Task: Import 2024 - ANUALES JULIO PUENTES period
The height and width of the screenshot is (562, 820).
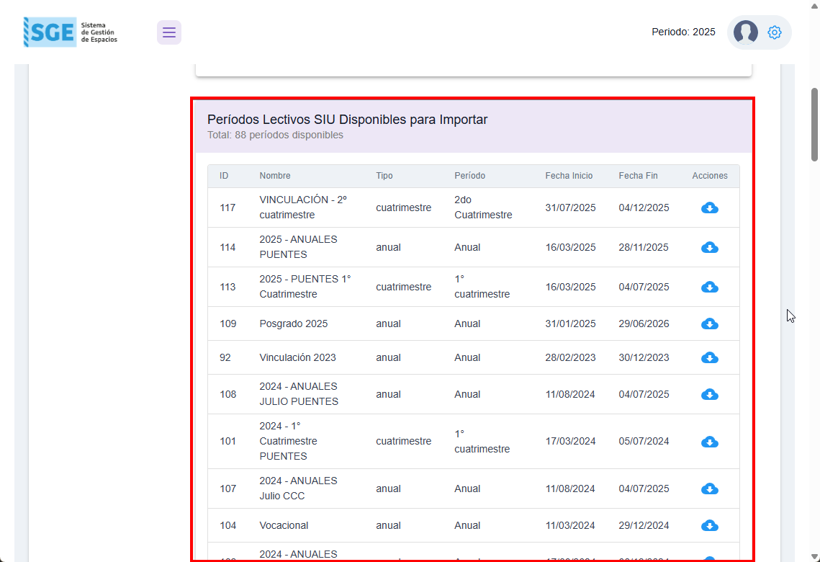Action: coord(710,395)
